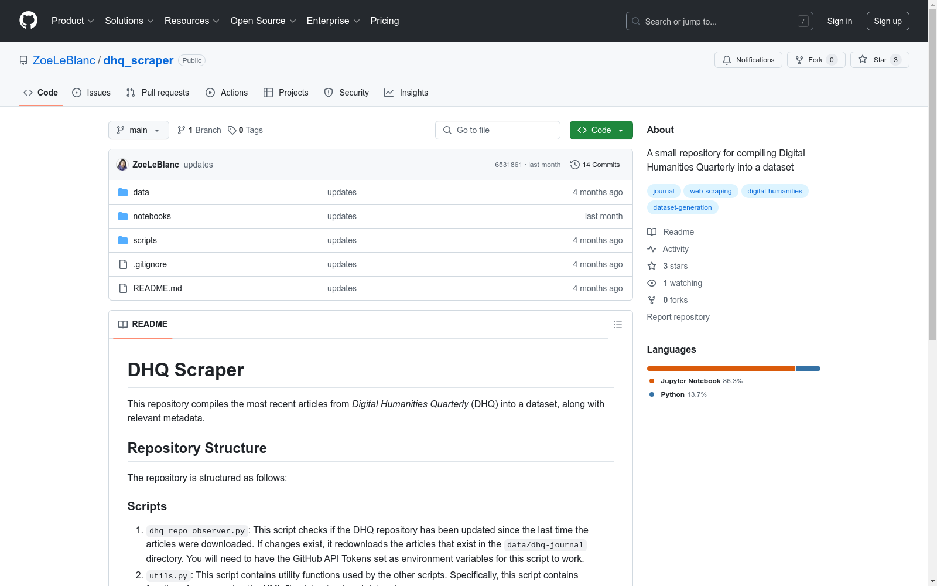Click the forks icon in About
The width and height of the screenshot is (937, 586).
pyautogui.click(x=652, y=300)
